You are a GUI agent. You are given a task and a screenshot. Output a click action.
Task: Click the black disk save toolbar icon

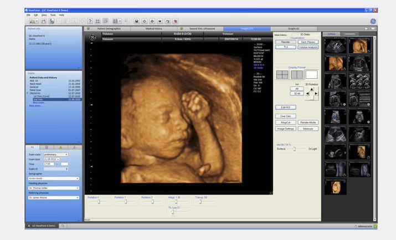click(137, 21)
